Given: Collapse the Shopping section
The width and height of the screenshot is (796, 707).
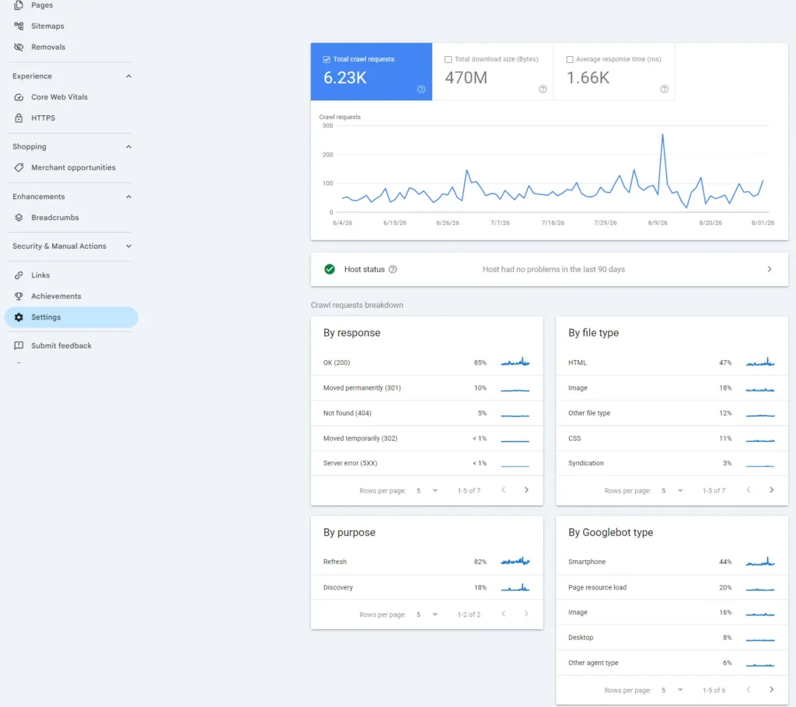Looking at the screenshot, I should (x=128, y=147).
